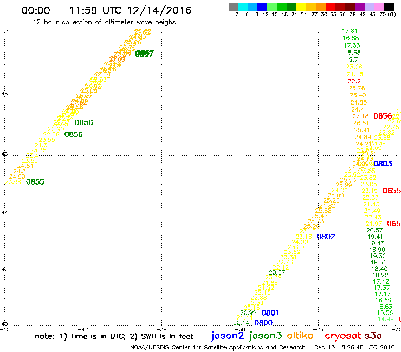Click the 20.14 value near bottom

point(241,323)
